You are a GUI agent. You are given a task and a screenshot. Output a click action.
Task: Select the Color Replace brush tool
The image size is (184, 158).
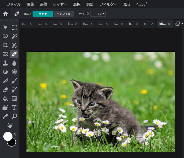pos(14,90)
